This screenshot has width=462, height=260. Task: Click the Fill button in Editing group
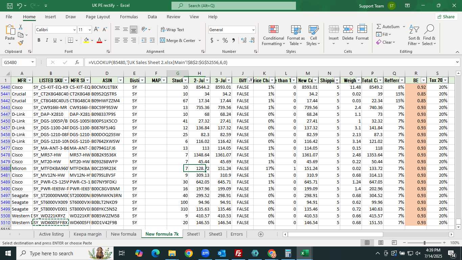point(384,34)
